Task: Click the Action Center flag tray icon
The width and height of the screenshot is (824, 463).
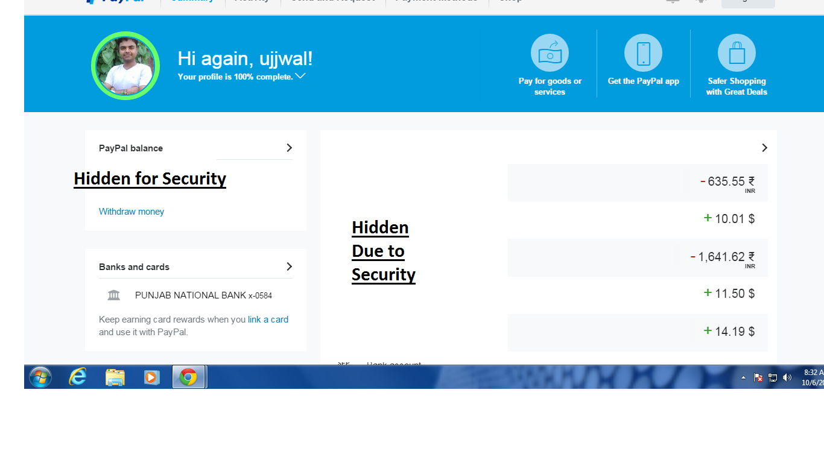Action: [x=758, y=377]
